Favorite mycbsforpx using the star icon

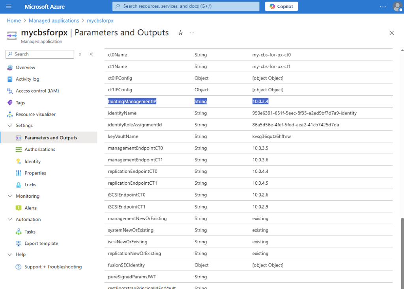(180, 33)
